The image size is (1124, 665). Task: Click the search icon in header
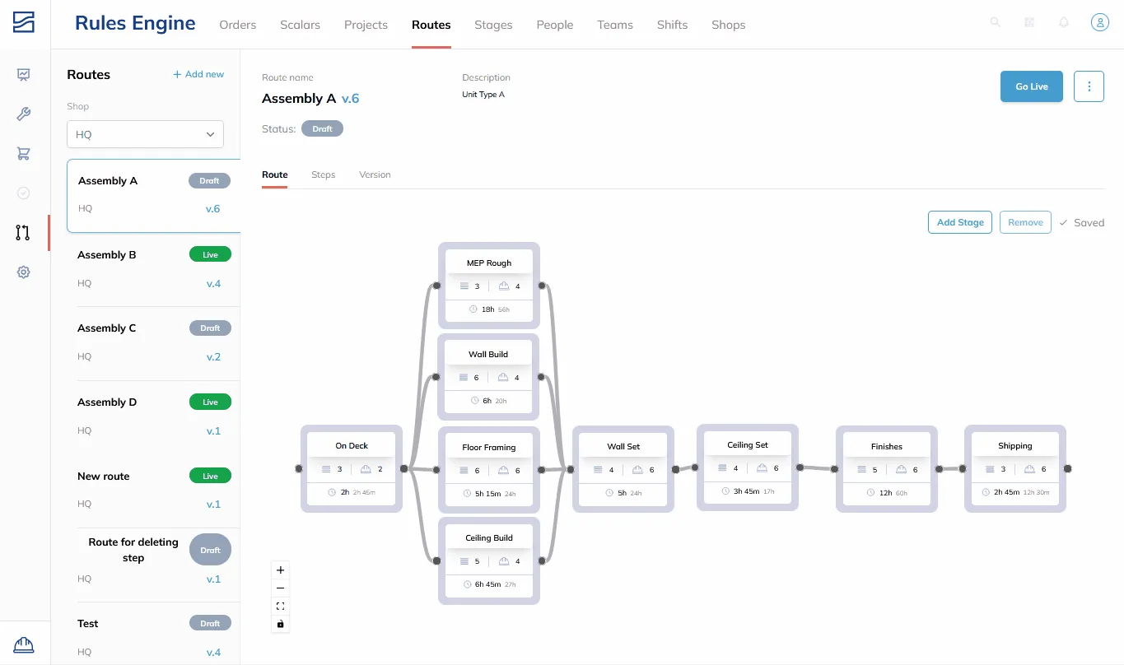996,22
